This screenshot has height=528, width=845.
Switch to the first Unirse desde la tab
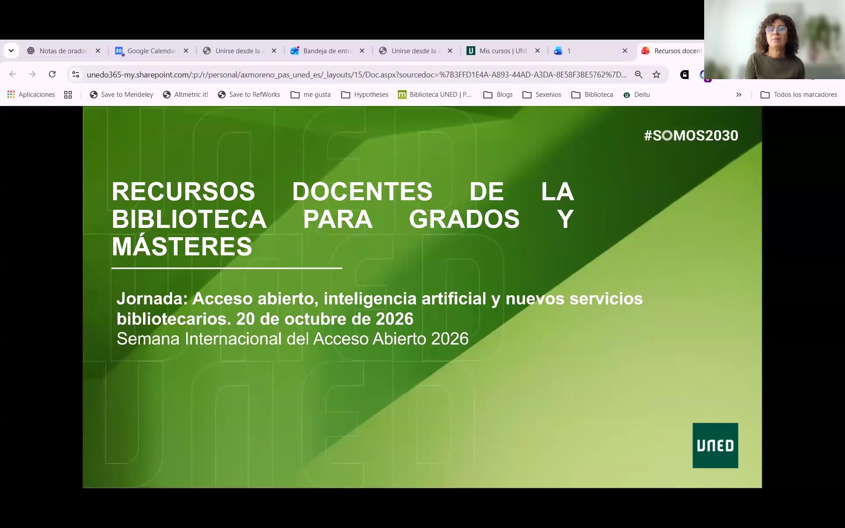(x=240, y=51)
